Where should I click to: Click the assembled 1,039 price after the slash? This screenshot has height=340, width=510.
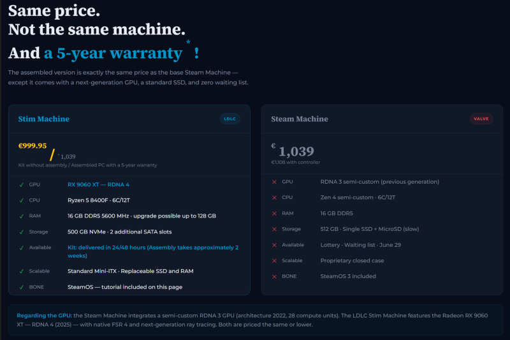pos(67,156)
